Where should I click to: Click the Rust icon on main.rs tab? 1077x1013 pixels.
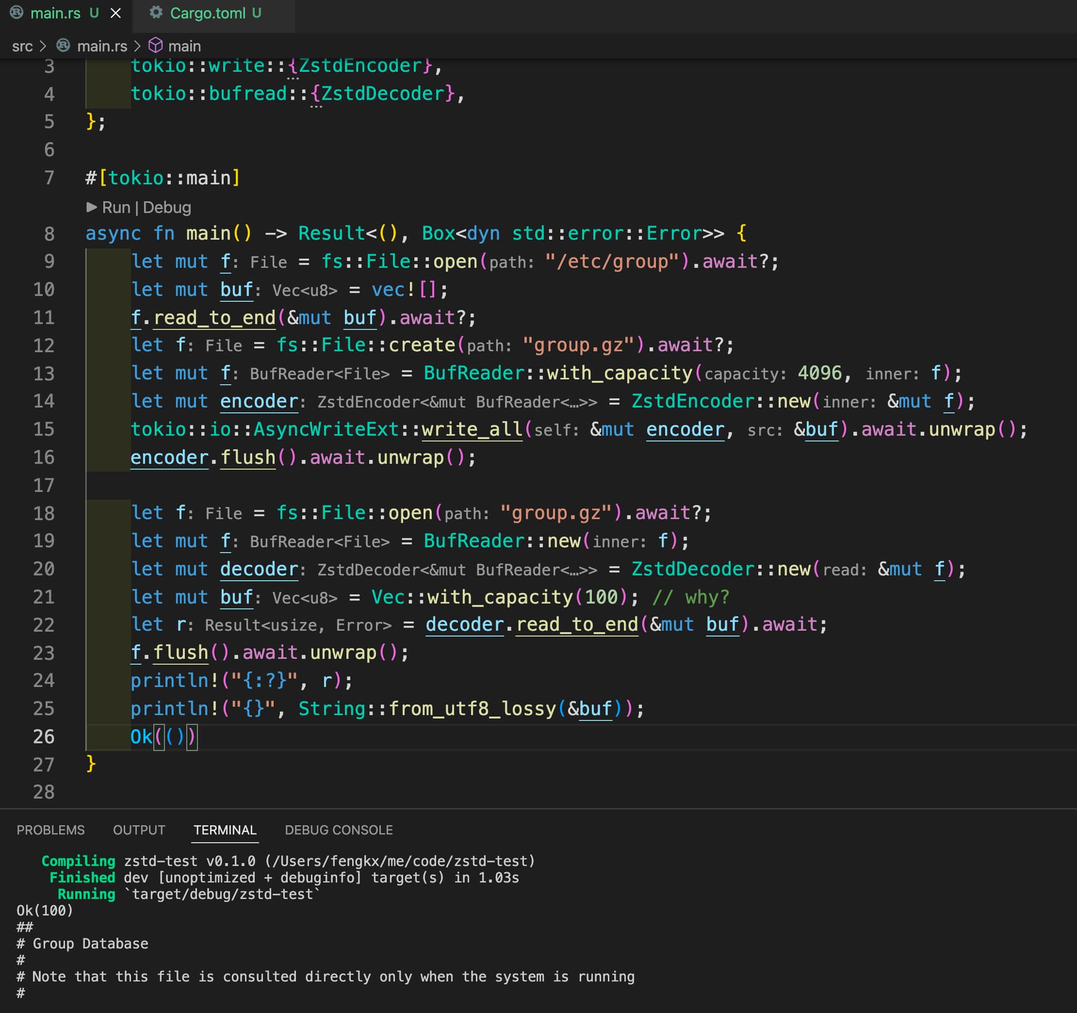(16, 12)
